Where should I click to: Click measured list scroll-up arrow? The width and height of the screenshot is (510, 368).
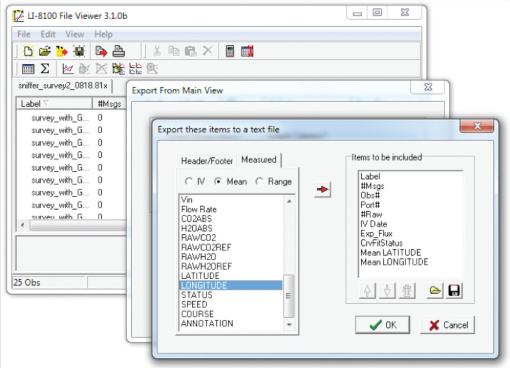(289, 201)
